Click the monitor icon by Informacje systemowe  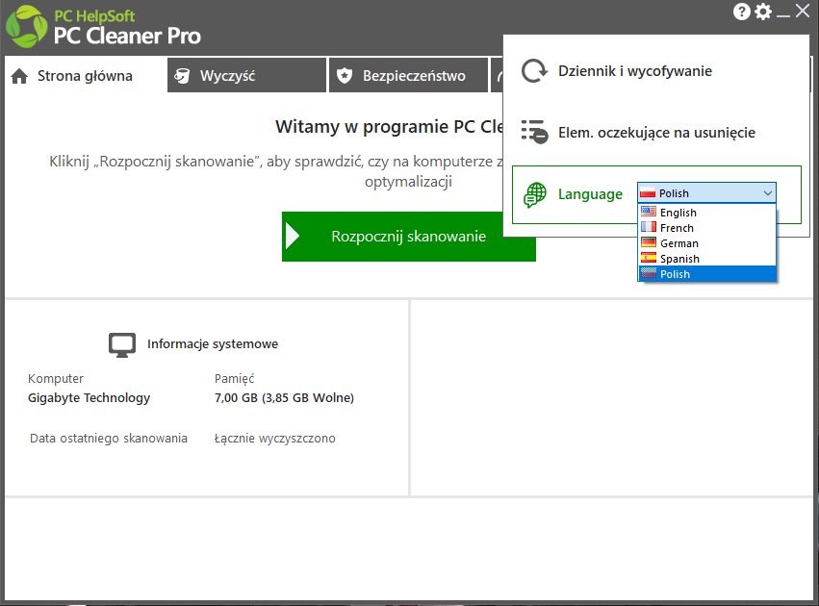[x=122, y=345]
